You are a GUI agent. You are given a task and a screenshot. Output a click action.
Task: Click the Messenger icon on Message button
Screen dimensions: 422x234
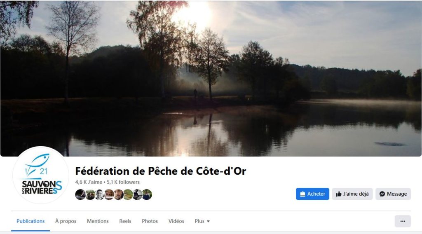point(382,194)
